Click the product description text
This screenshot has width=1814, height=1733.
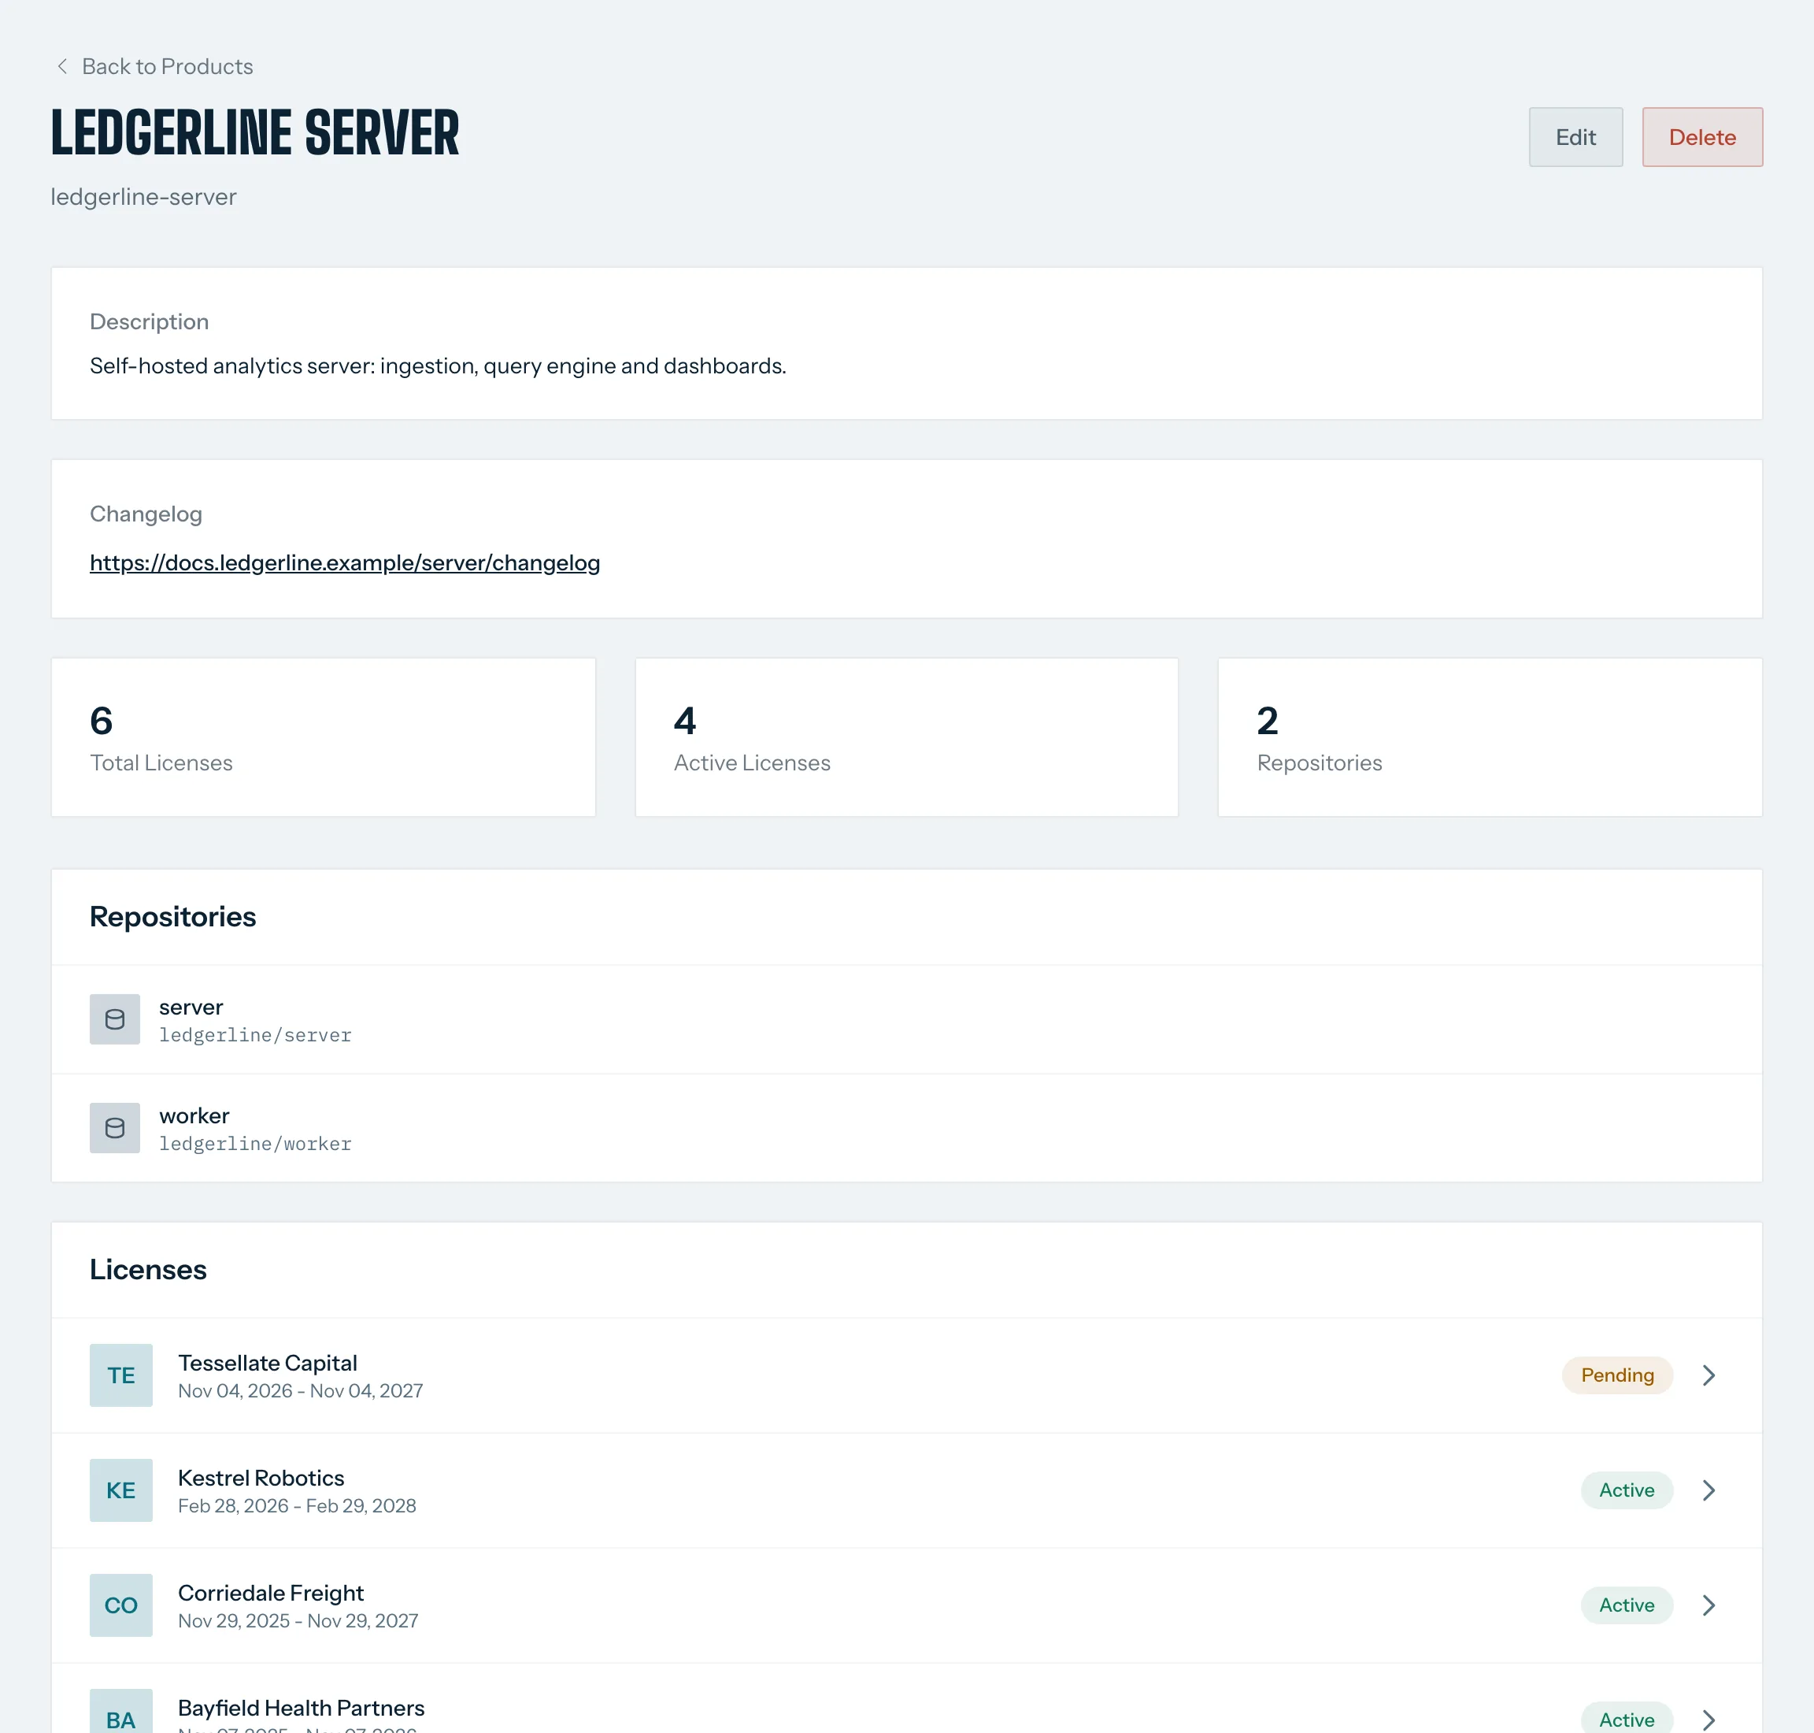(x=438, y=366)
